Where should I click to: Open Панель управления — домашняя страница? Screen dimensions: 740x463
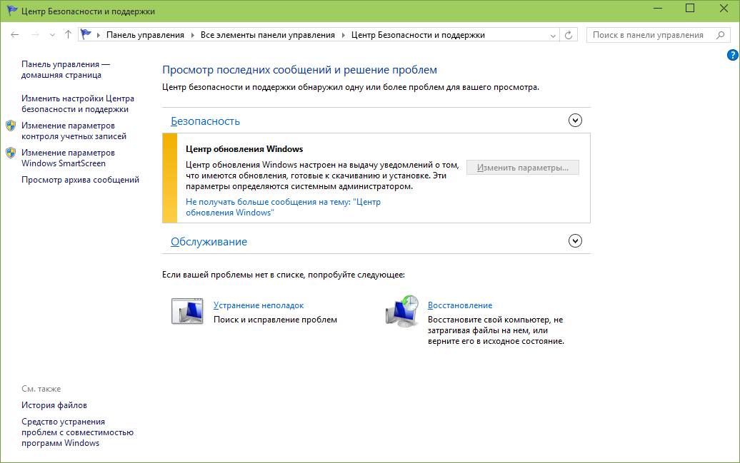tap(66, 69)
